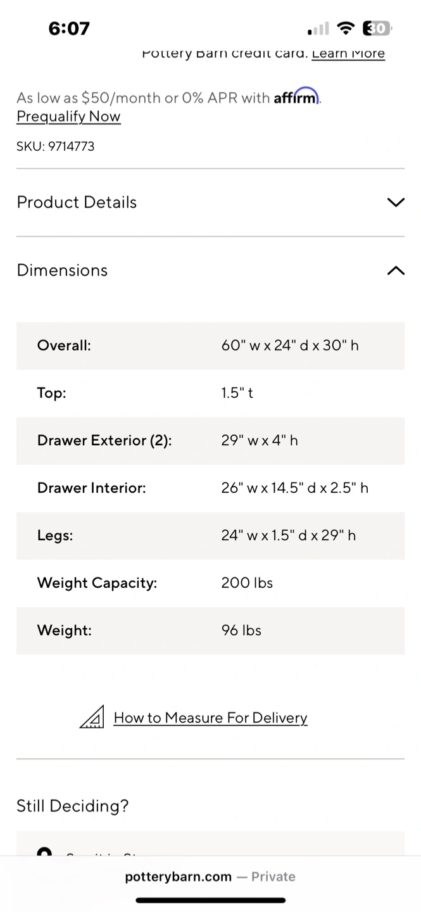This screenshot has width=421, height=912.
Task: Tap the location pin icon below Still Deciding
Action: point(44,852)
